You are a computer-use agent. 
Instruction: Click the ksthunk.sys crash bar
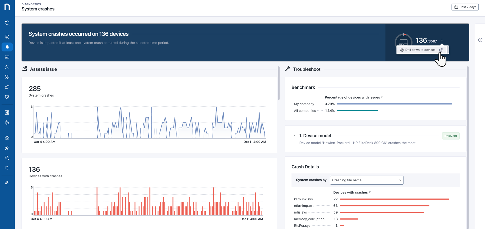394,199
